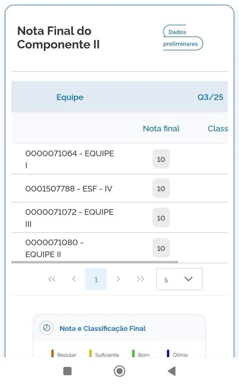239x385 pixels.
Task: Click the Dados preliminares badge
Action: tap(183, 38)
